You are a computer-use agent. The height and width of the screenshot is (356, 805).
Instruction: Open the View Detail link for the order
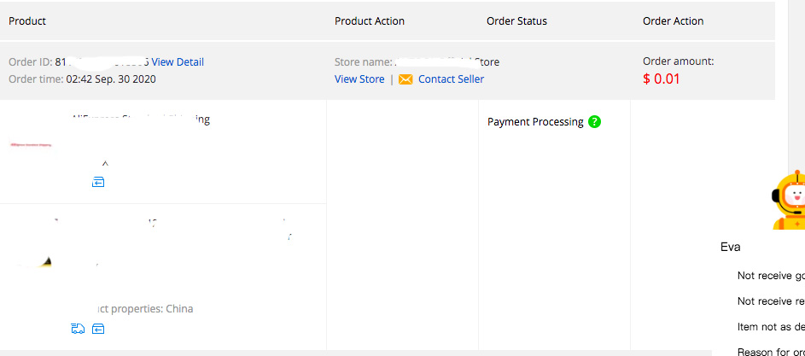[178, 62]
